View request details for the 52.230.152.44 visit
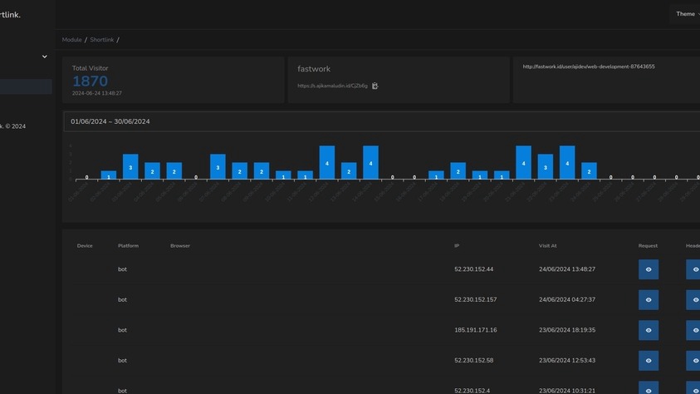The height and width of the screenshot is (394, 700). coord(649,269)
